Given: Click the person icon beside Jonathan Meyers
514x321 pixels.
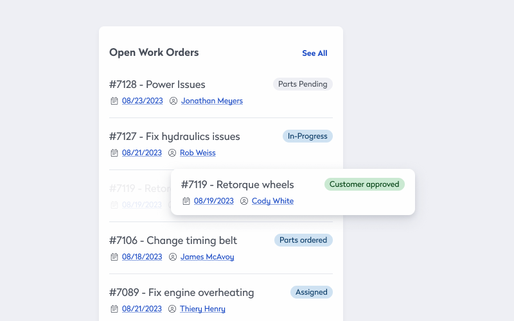Looking at the screenshot, I should click(x=173, y=101).
